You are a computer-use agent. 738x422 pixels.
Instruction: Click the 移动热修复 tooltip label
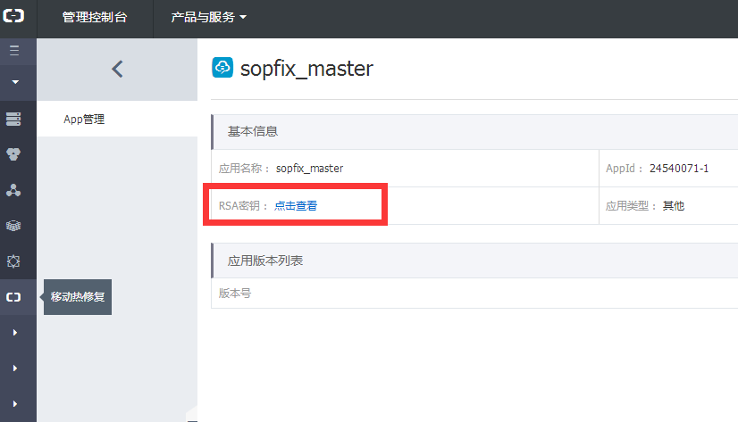click(78, 297)
